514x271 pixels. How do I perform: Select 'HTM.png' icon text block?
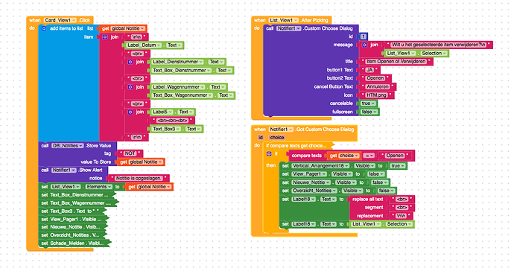click(377, 95)
